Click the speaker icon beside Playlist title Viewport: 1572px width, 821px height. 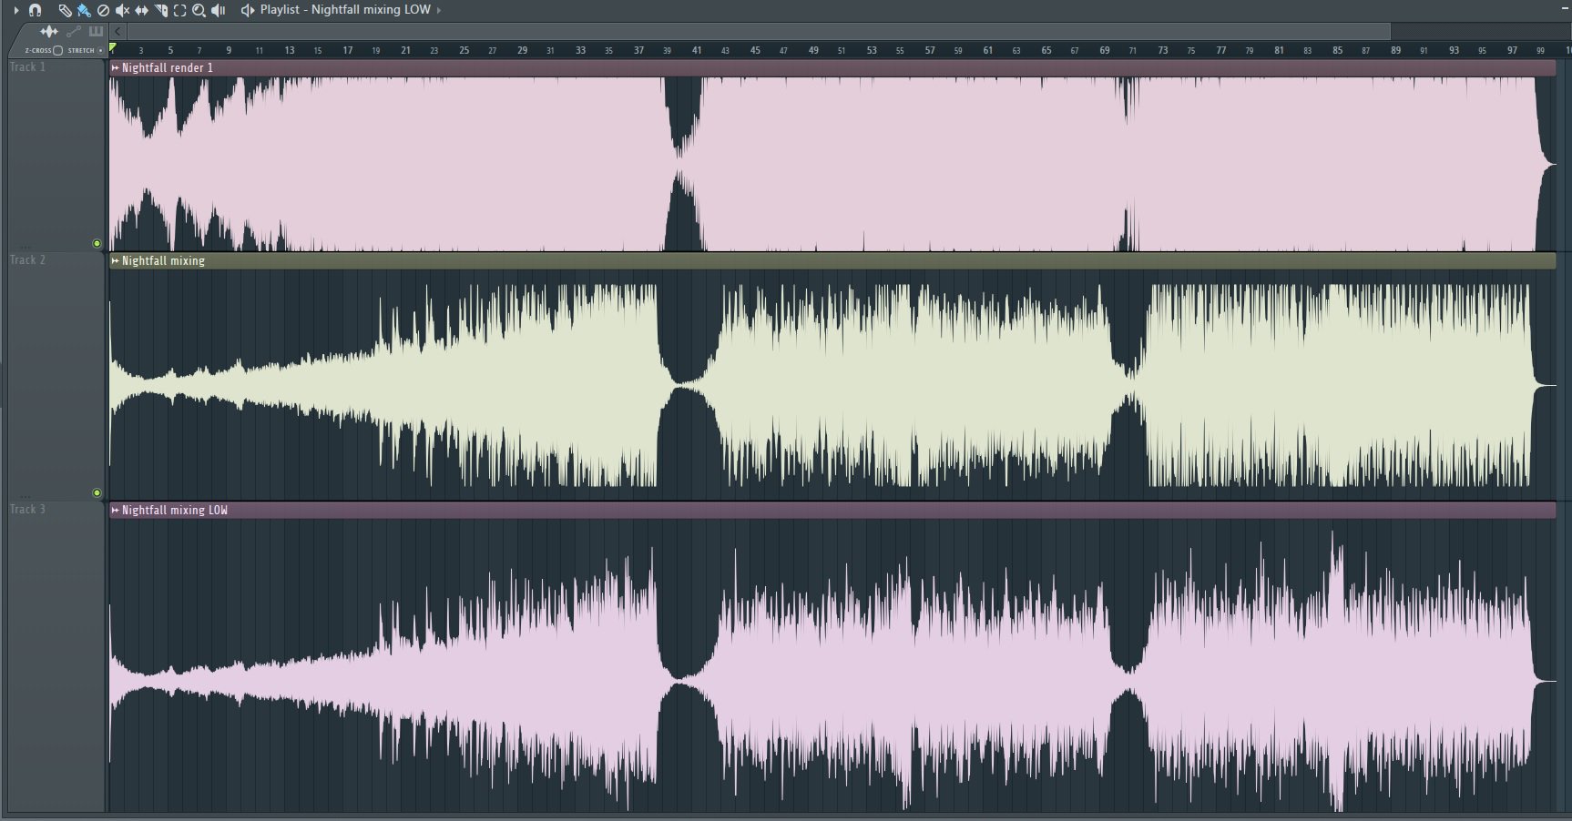(247, 10)
